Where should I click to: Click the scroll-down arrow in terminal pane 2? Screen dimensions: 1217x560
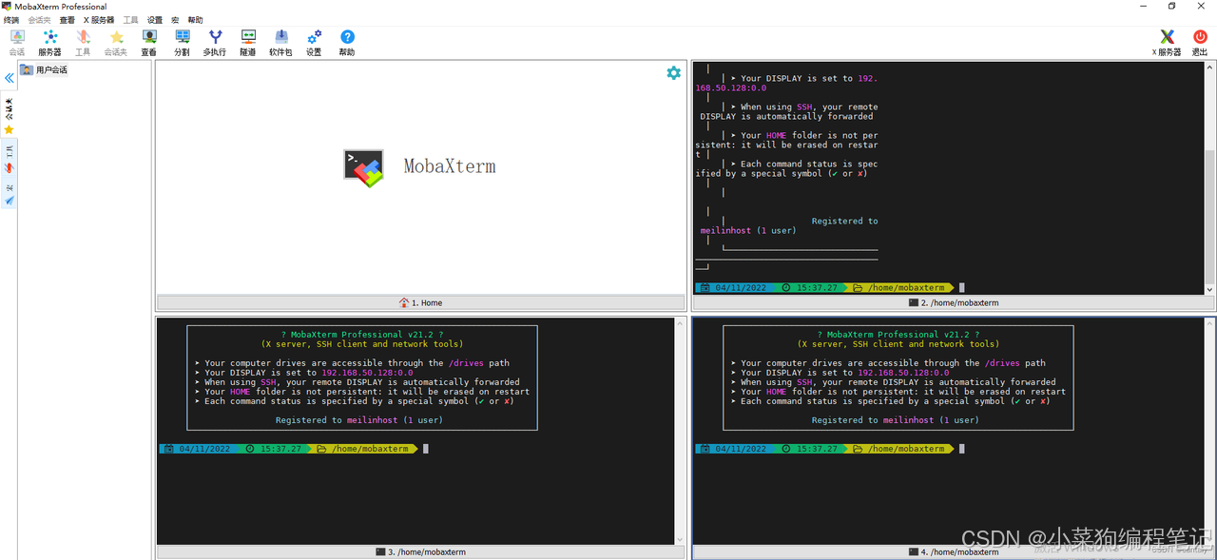coord(1209,289)
